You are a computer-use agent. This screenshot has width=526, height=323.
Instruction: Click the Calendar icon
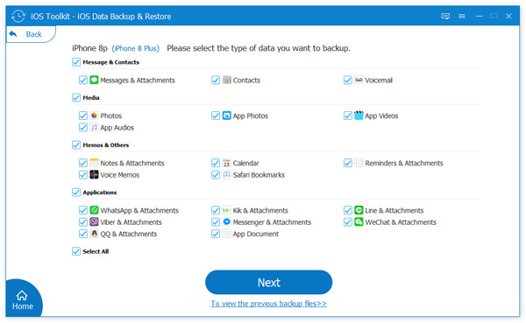click(227, 163)
